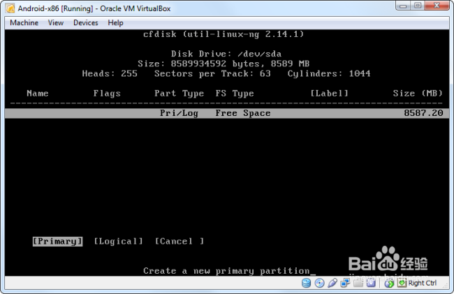Click the FS Type column header

pos(235,94)
